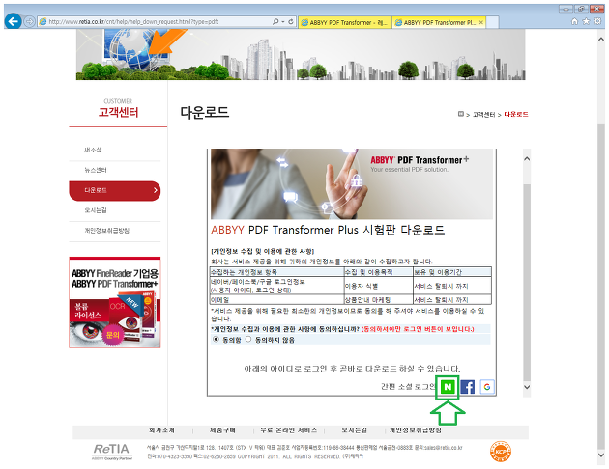The width and height of the screenshot is (609, 469).
Task: Focus the URL address field
Action: click(x=156, y=22)
